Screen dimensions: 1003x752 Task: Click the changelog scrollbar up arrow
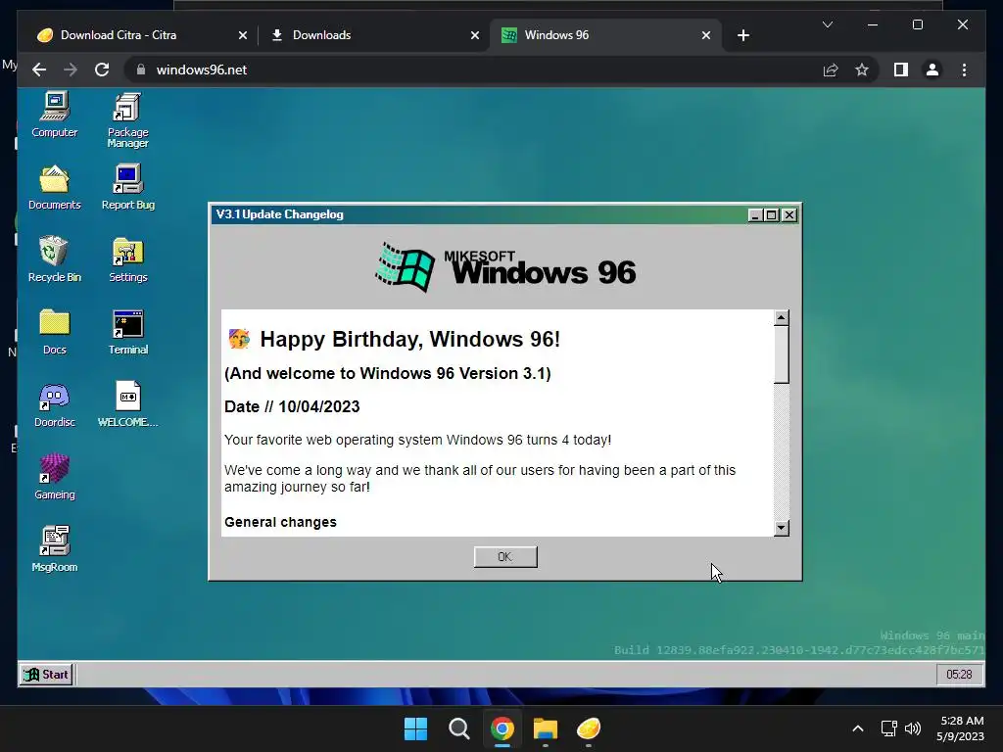point(781,318)
